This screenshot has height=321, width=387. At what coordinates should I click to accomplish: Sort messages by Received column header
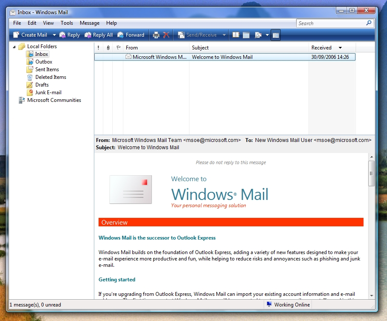coord(322,48)
